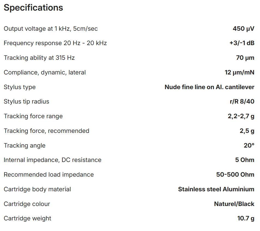Click the +3/-1 dB value
The image size is (260, 231).
[x=242, y=43]
